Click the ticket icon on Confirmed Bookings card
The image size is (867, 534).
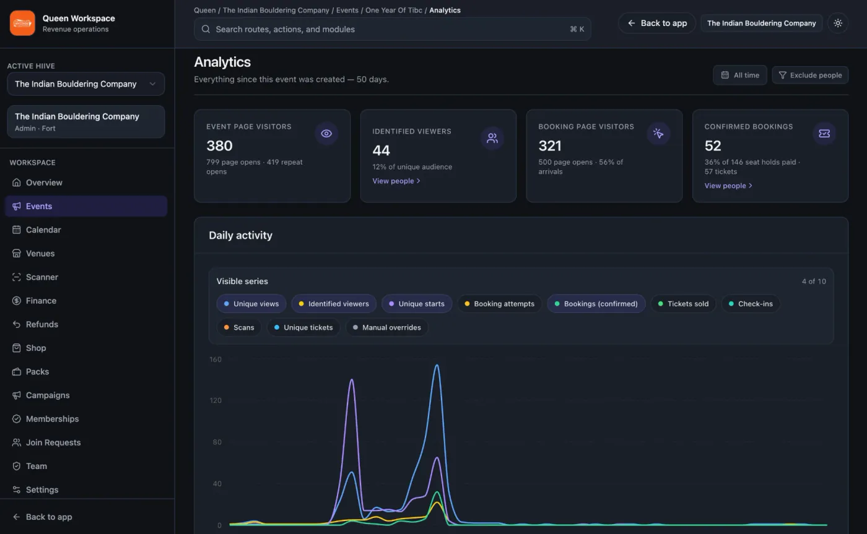pos(824,133)
